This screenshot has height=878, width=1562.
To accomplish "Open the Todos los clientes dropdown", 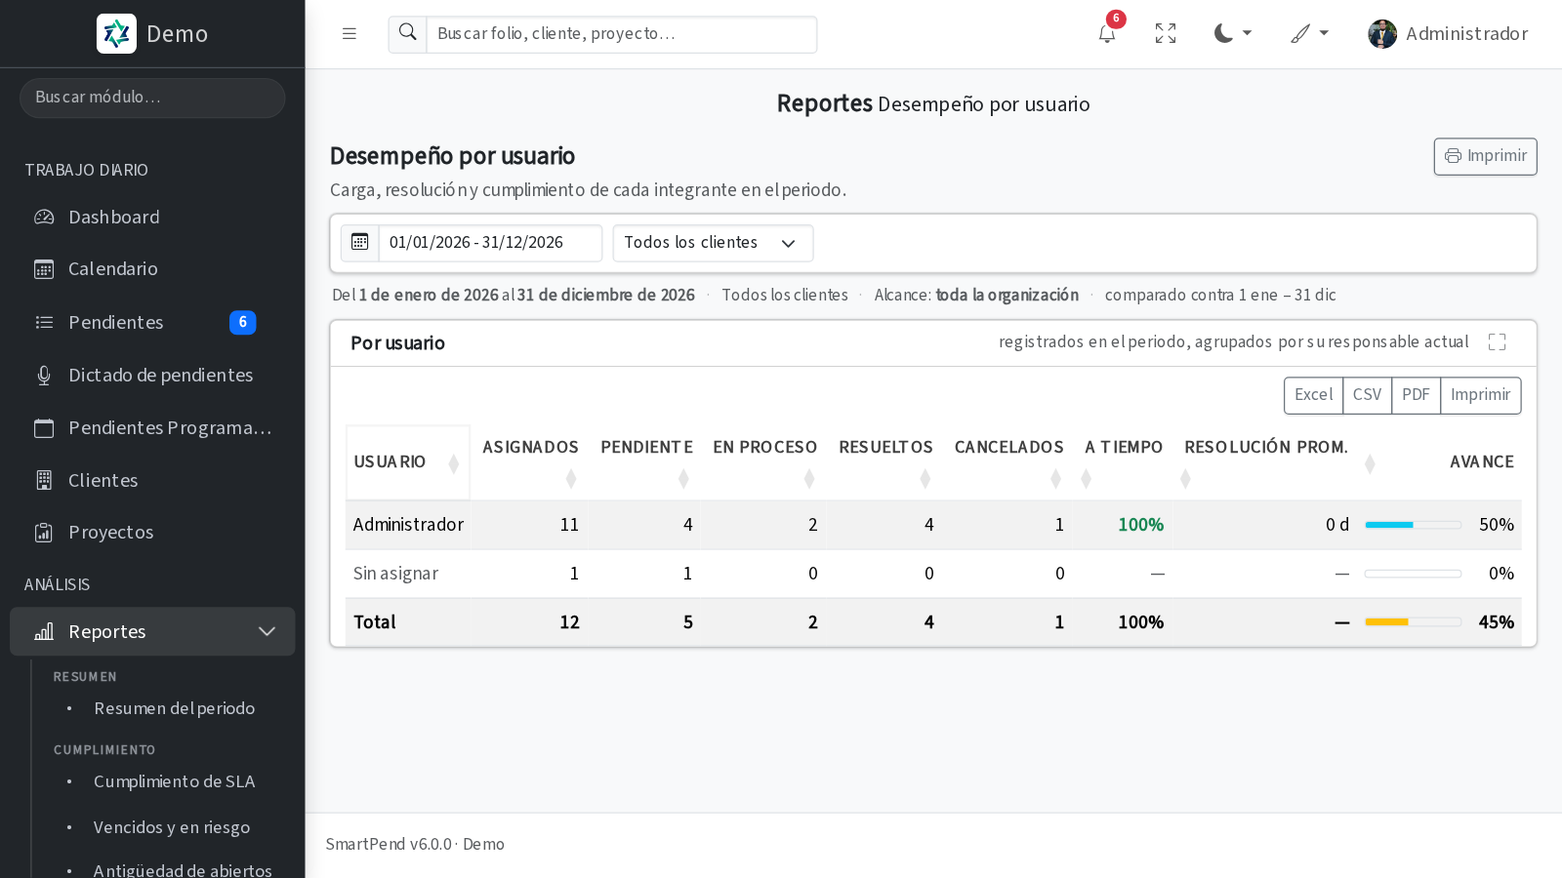I will coord(713,243).
